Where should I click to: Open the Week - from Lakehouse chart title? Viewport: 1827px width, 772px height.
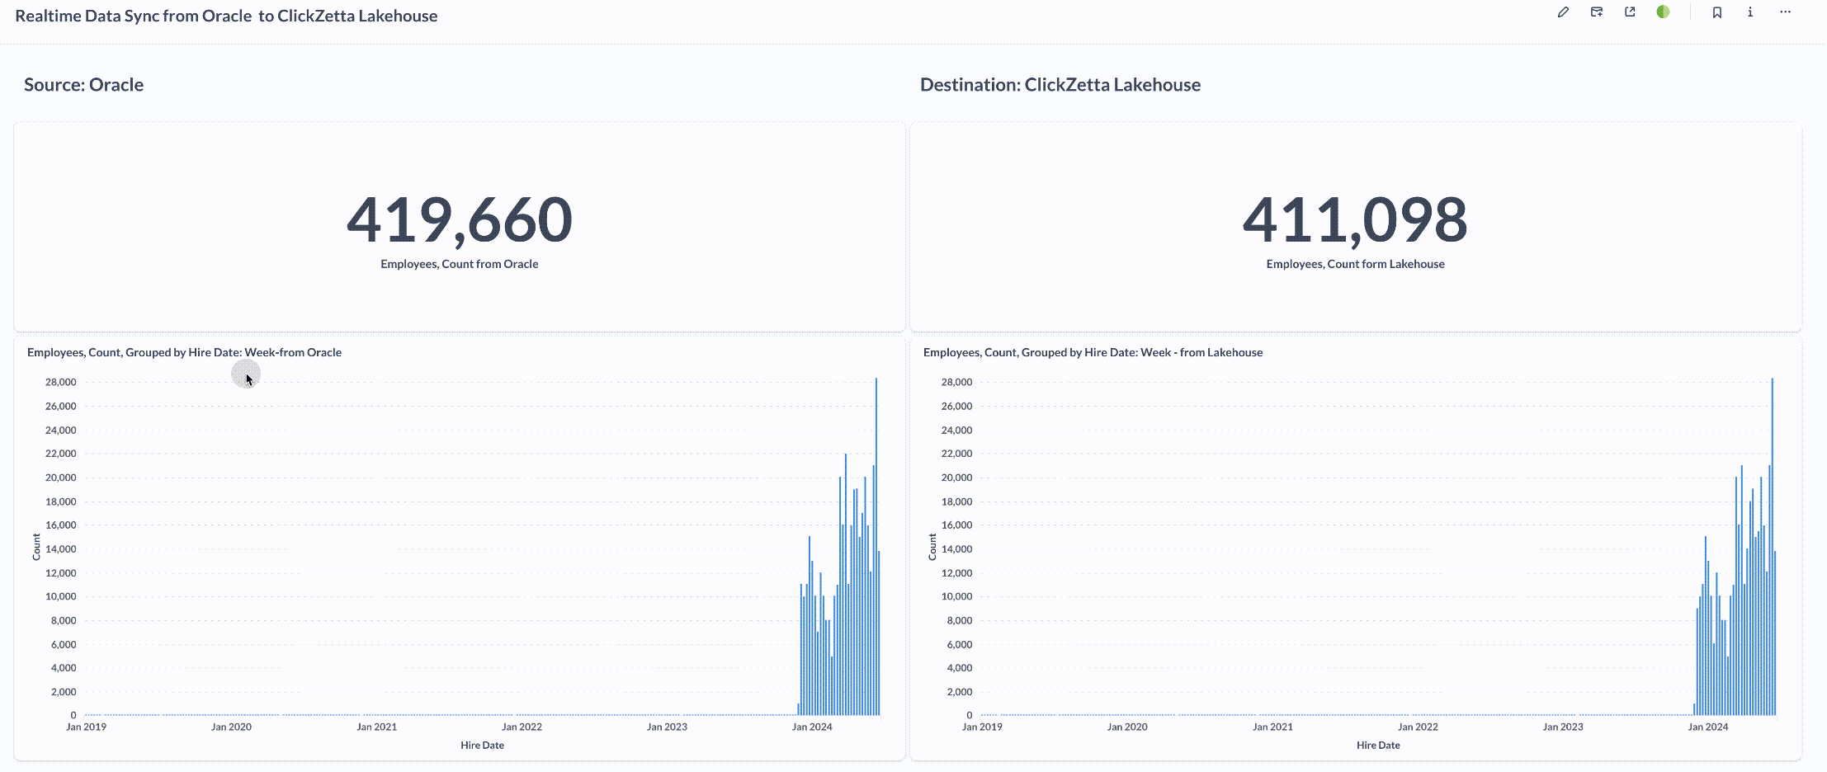pyautogui.click(x=1093, y=352)
